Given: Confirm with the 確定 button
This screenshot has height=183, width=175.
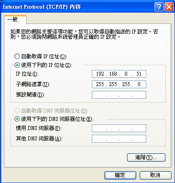Looking at the screenshot, I should [x=120, y=175].
